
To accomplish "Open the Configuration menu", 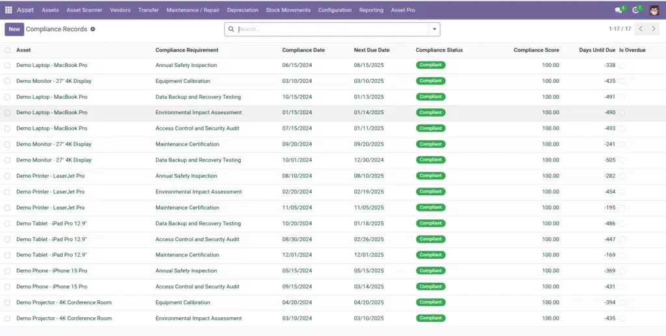I will (335, 10).
